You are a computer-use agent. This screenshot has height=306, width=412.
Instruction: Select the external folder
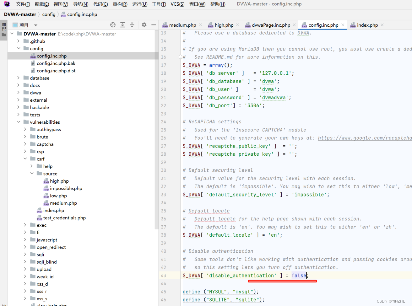coord(39,100)
